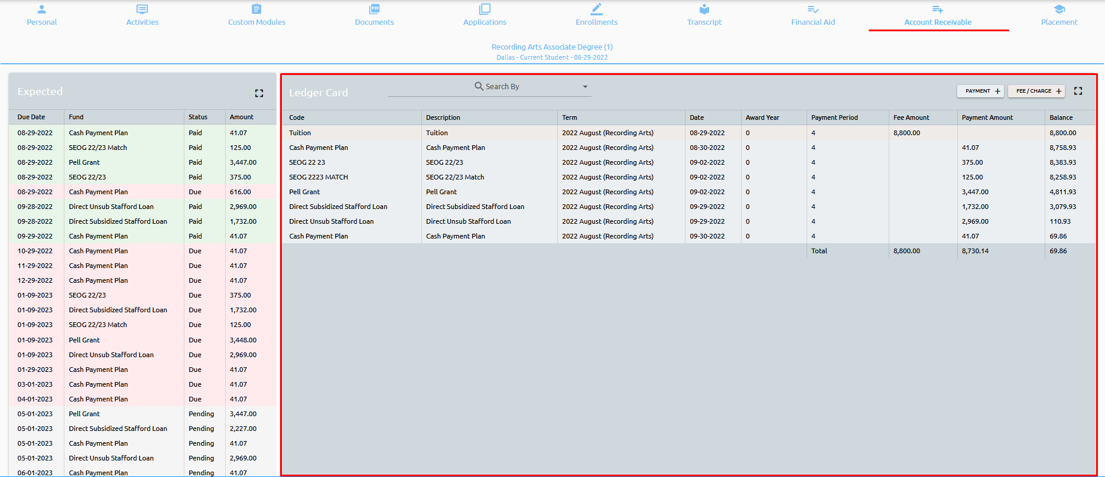Image resolution: width=1105 pixels, height=477 pixels.
Task: Open the Documents PDF icon
Action: pos(374,9)
